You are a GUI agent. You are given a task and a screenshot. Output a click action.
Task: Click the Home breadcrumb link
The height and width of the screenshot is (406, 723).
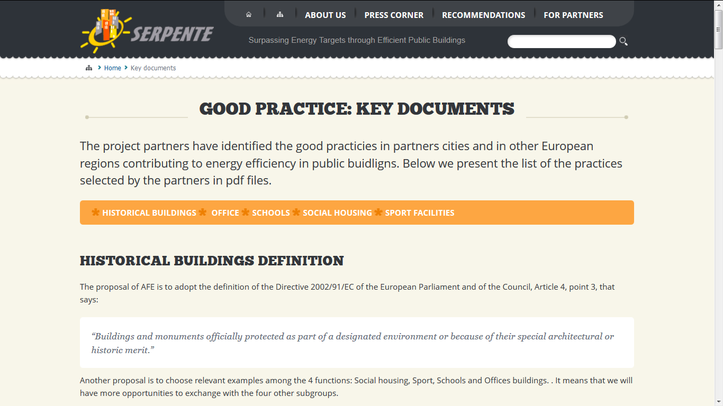(113, 68)
